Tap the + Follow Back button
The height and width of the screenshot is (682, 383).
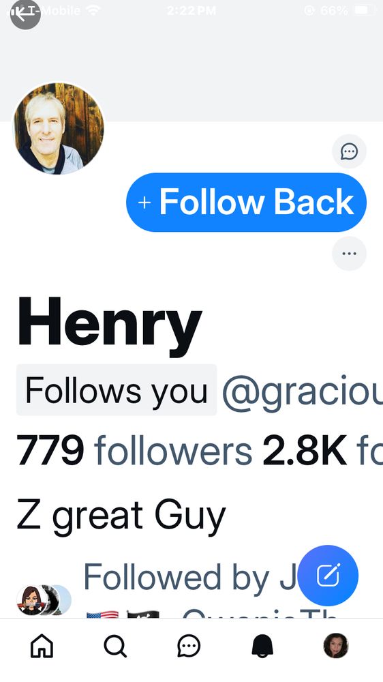pyautogui.click(x=246, y=203)
